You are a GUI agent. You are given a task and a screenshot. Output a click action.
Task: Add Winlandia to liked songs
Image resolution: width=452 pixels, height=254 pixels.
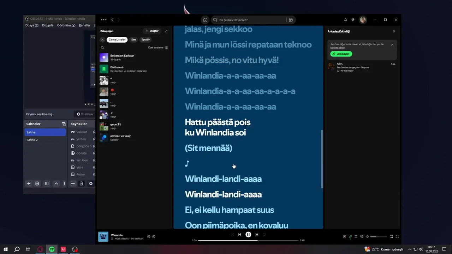[154, 237]
